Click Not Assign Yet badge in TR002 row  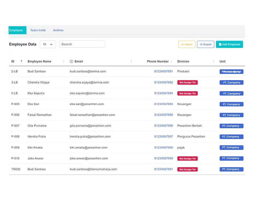[188, 169]
